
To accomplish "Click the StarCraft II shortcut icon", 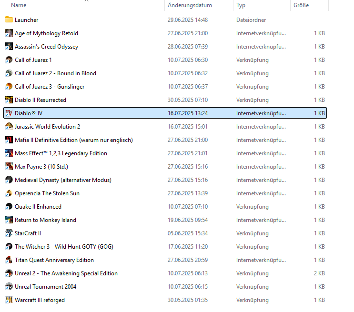I will click(x=9, y=233).
